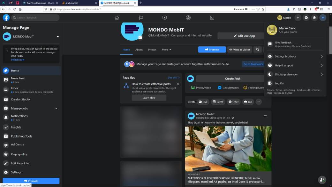
Task: Click the Learn How button
Action: pyautogui.click(x=149, y=98)
